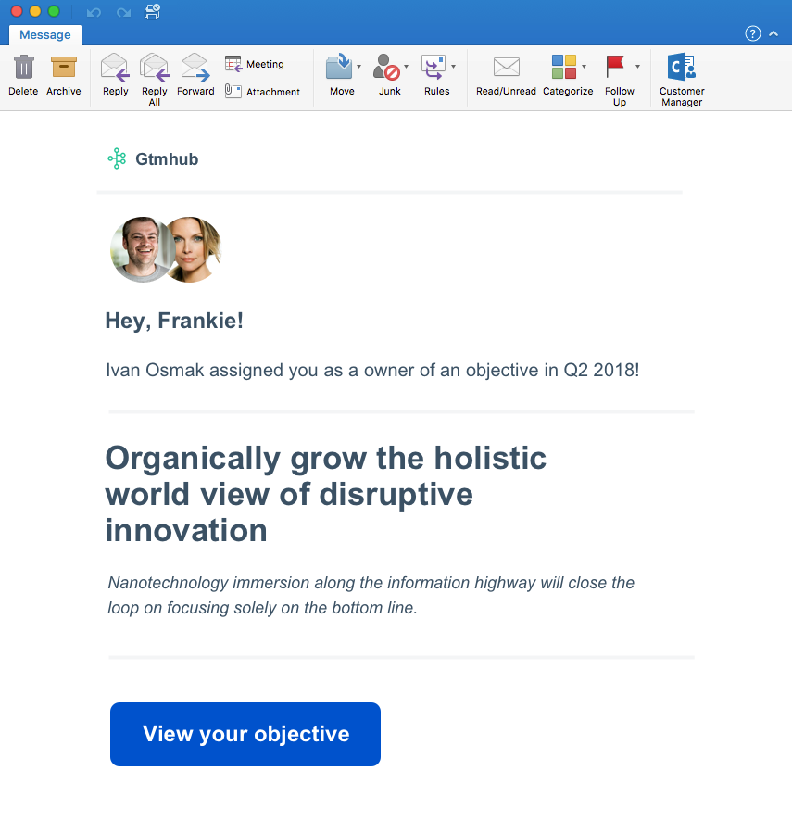This screenshot has width=792, height=821.
Task: Undo the last action in the title bar
Action: pos(94,12)
